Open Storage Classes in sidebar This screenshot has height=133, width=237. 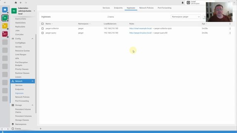coord(22,120)
